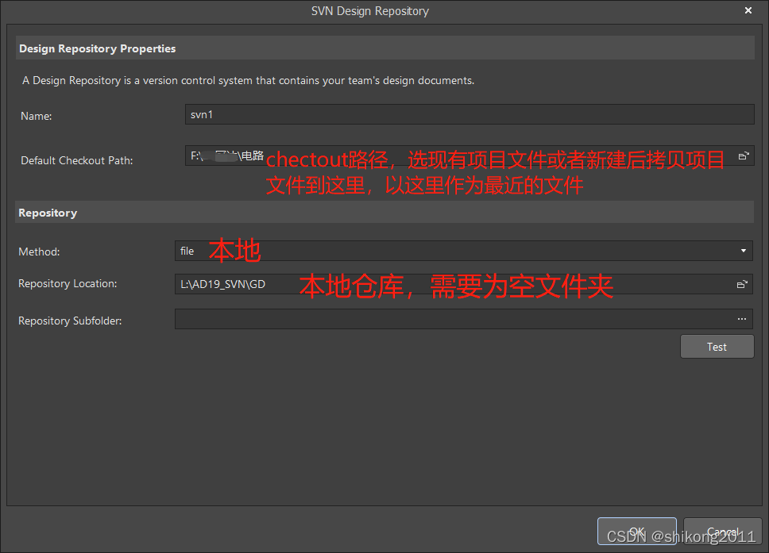
Task: Click the Design Repository description text
Action: click(x=248, y=80)
